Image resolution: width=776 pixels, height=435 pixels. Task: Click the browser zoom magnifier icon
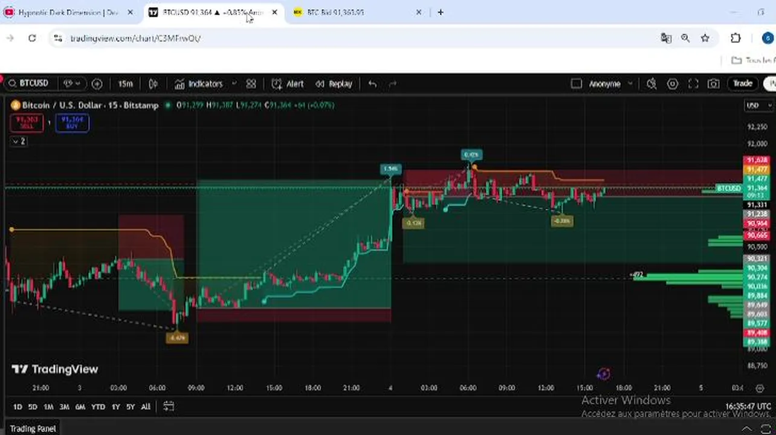tap(685, 38)
